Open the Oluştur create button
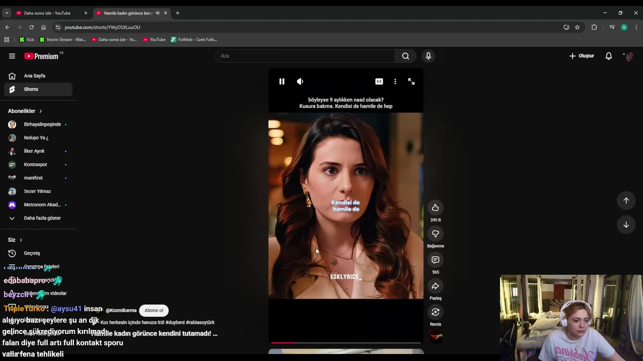The width and height of the screenshot is (643, 361). tap(582, 56)
